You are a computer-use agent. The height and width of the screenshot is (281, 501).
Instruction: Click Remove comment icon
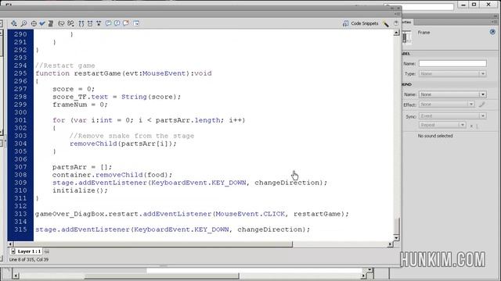(x=126, y=23)
